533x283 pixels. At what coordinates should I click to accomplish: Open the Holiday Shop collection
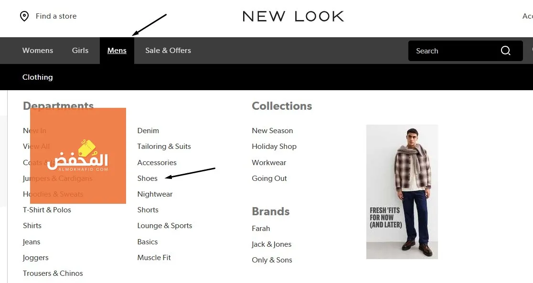click(274, 147)
